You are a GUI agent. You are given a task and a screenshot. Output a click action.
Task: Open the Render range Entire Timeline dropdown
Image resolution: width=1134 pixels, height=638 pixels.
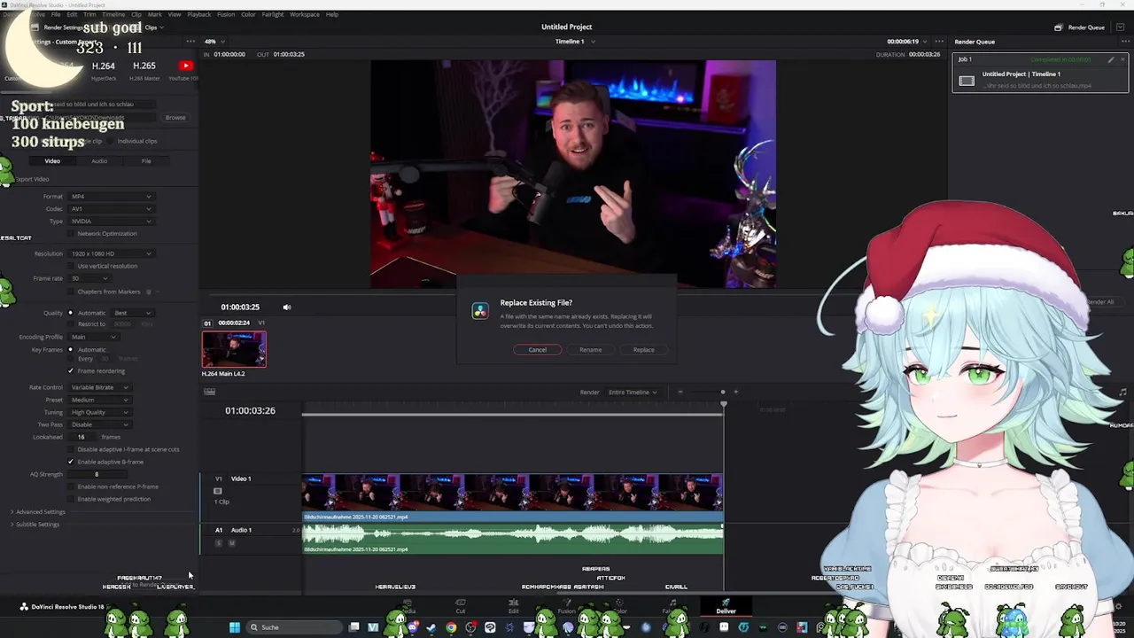(x=633, y=393)
